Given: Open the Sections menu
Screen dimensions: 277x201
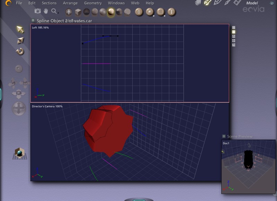Looking at the screenshot, I should click(x=49, y=3).
